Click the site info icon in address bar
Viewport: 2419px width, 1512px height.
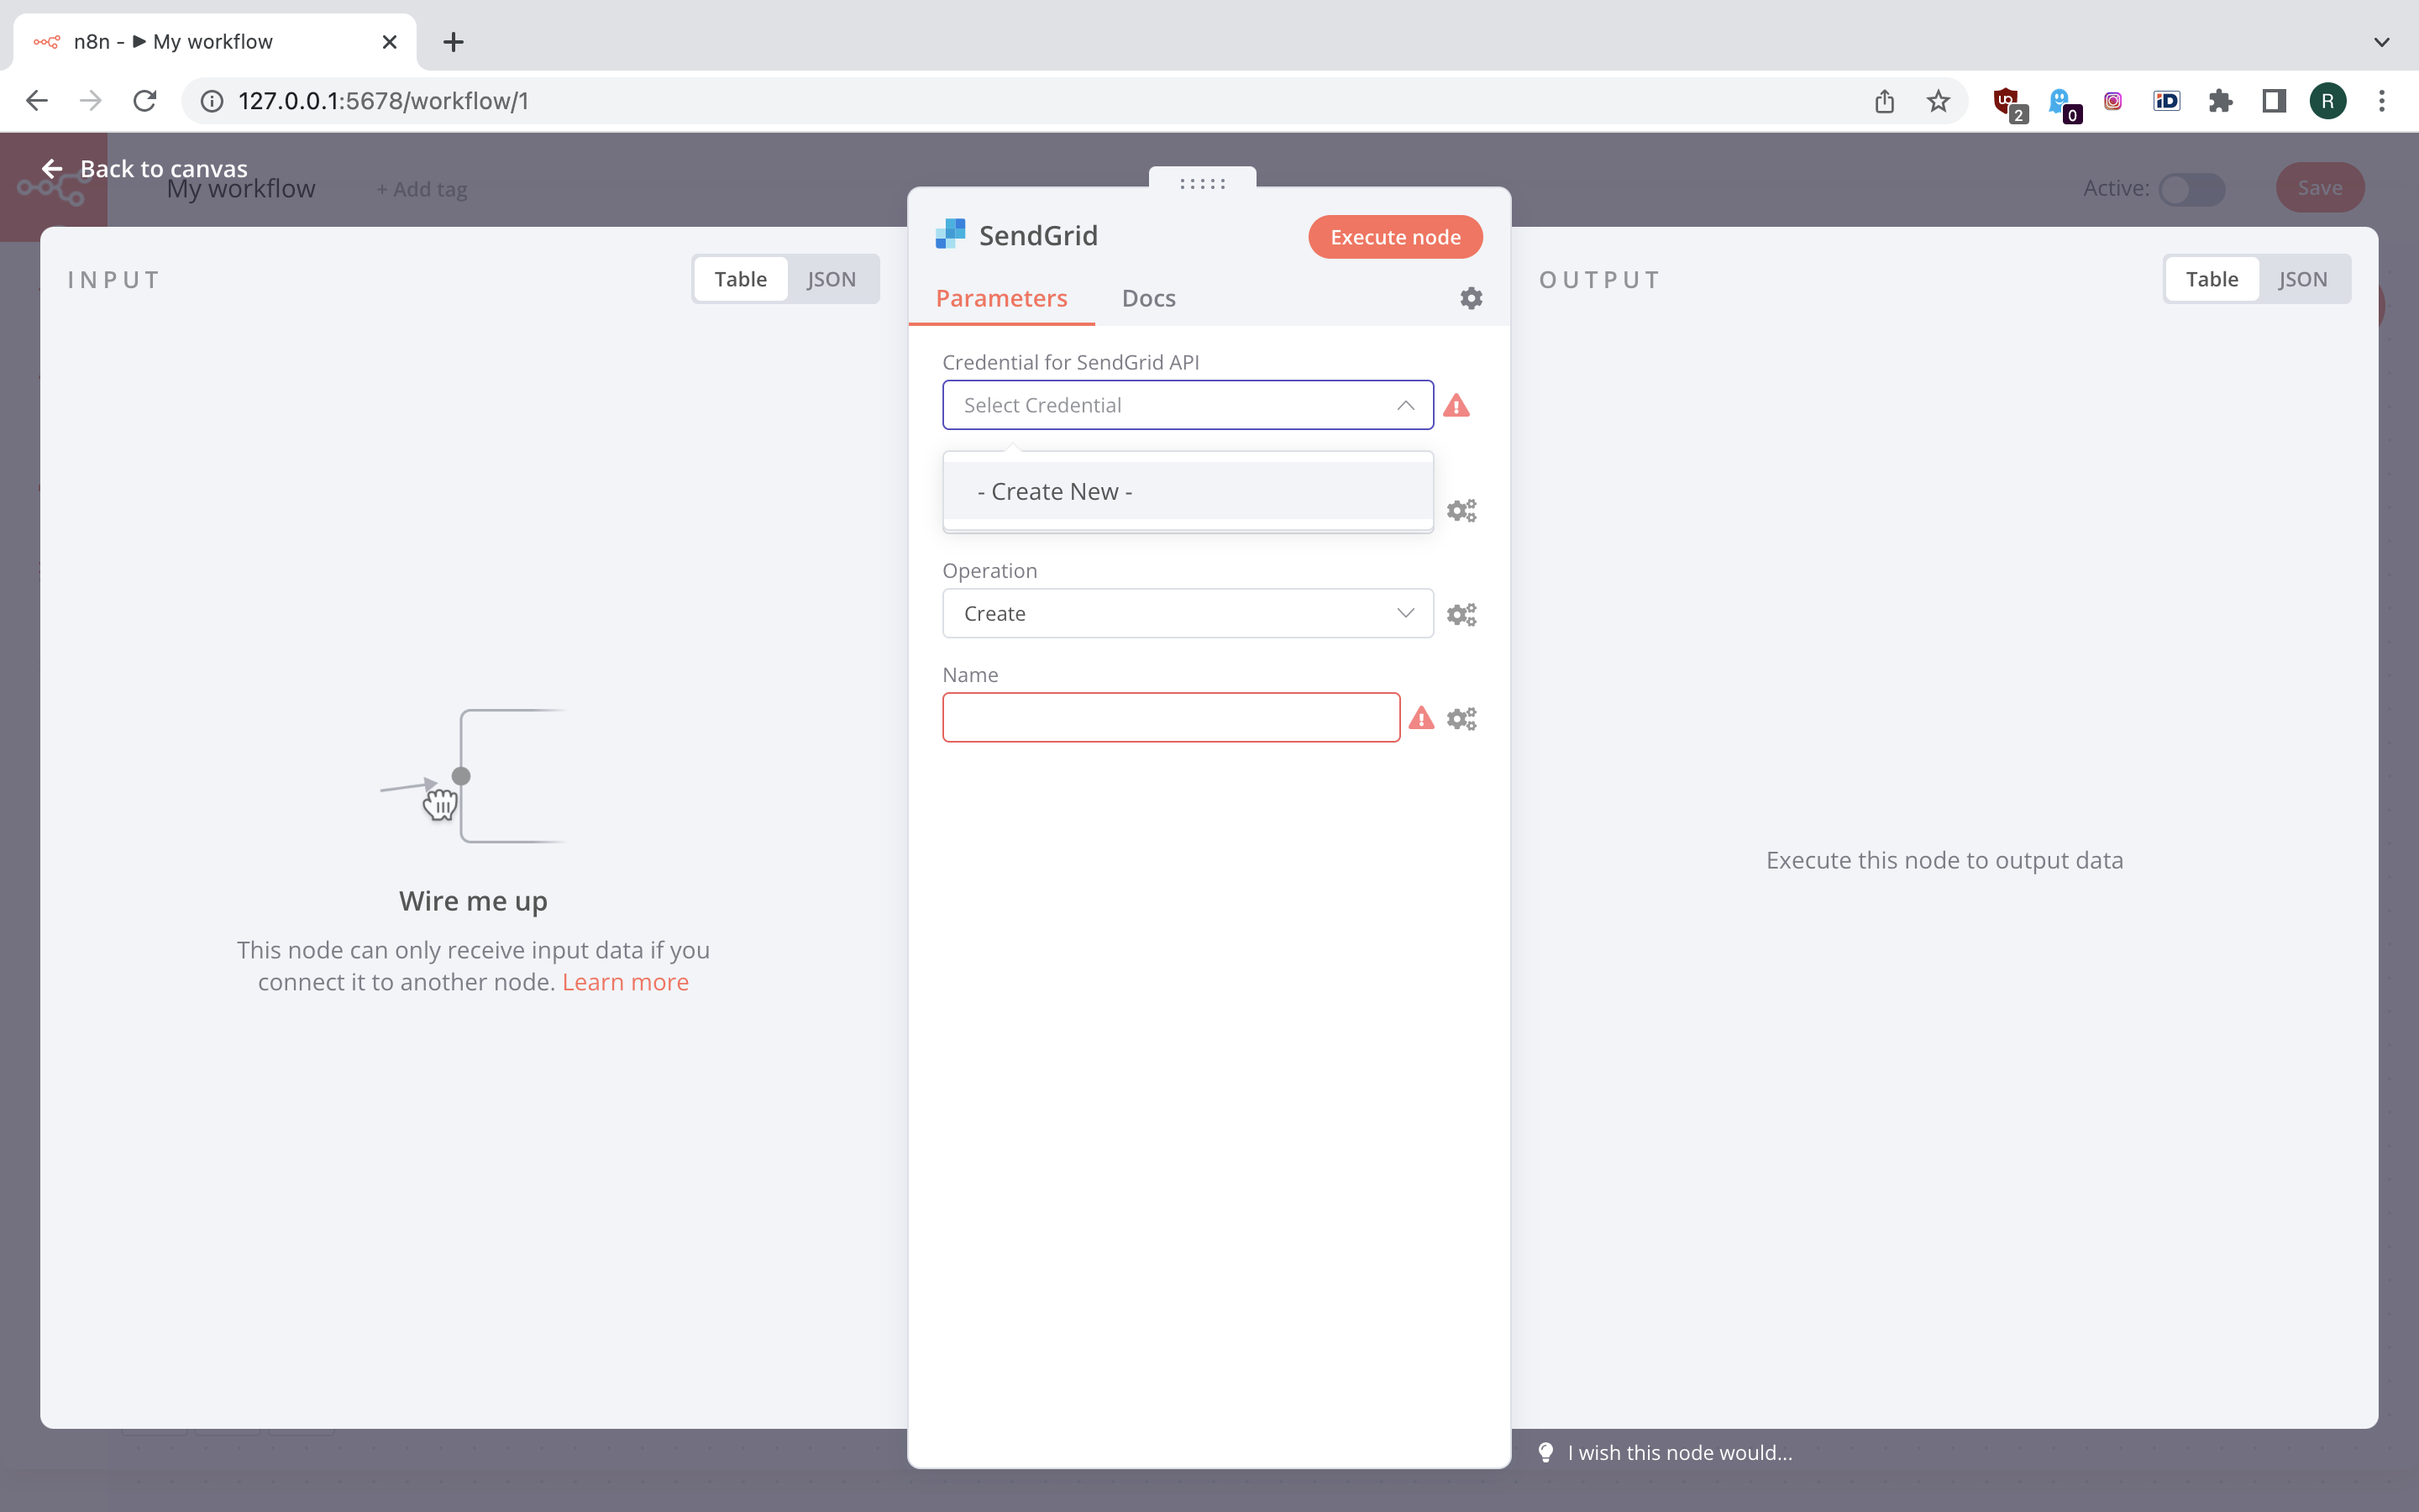212,101
